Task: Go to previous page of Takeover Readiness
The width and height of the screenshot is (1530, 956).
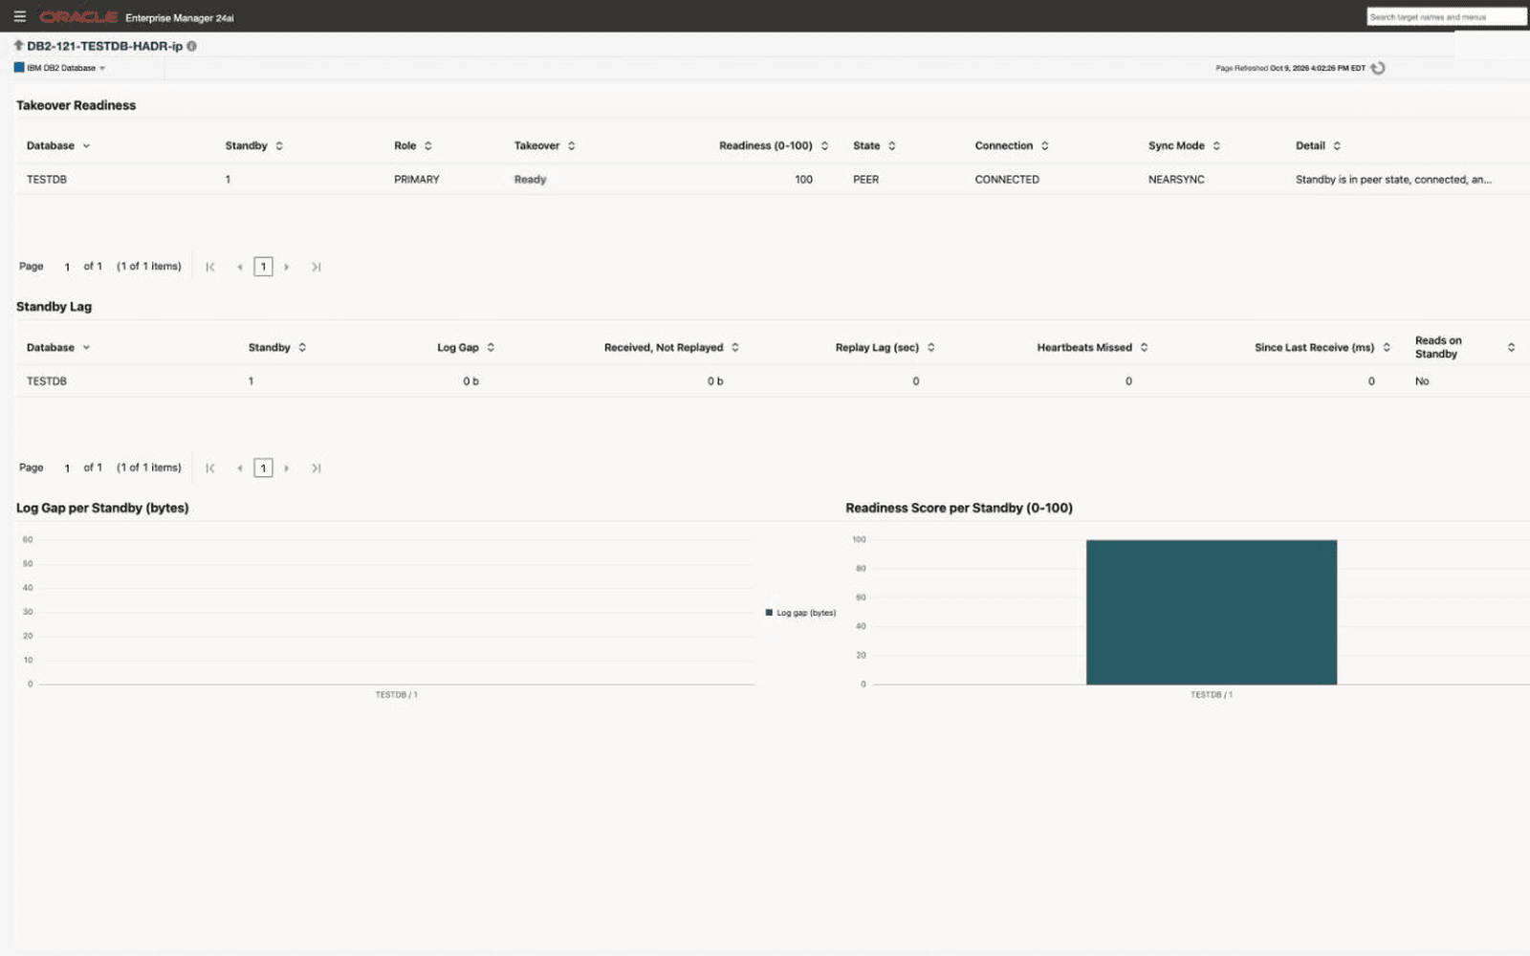Action: point(239,267)
